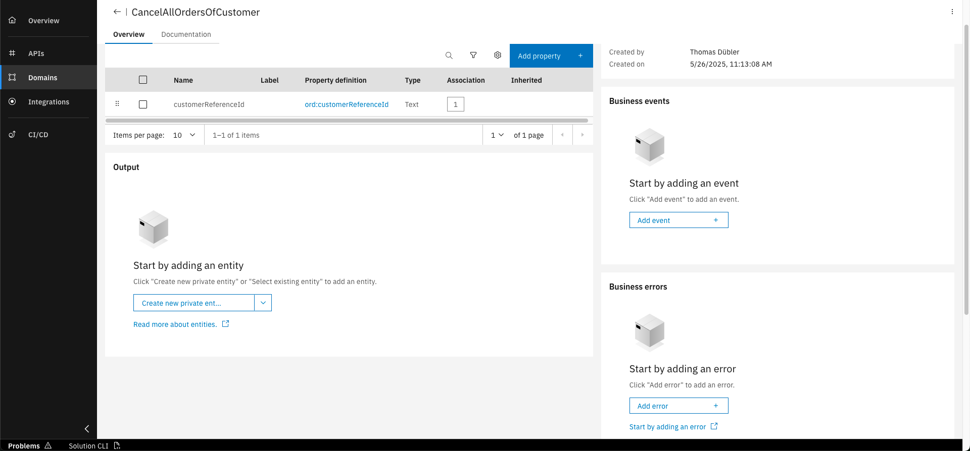The height and width of the screenshot is (451, 970).
Task: Open the Read more about entities link
Action: (x=175, y=324)
